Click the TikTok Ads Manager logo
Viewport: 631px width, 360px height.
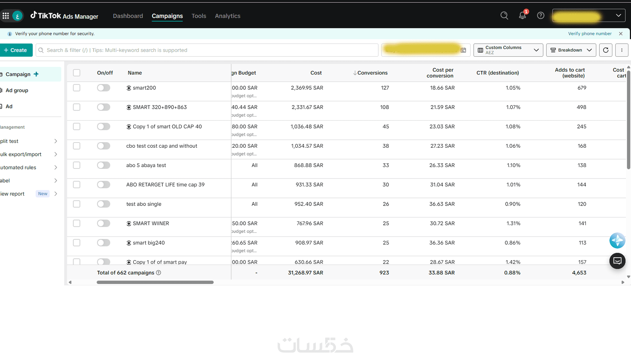pyautogui.click(x=64, y=16)
